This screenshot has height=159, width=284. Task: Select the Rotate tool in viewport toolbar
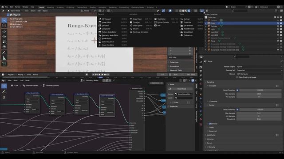4,36
